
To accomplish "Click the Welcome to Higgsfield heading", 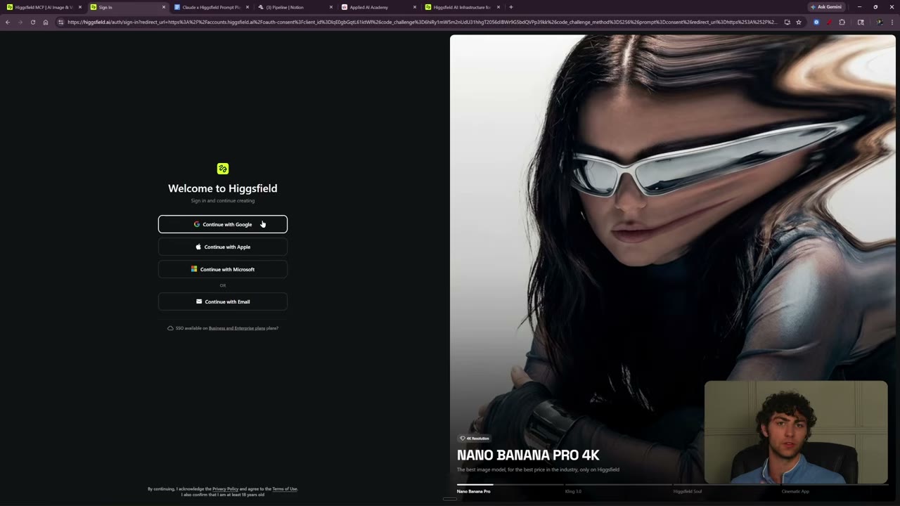I will [223, 188].
